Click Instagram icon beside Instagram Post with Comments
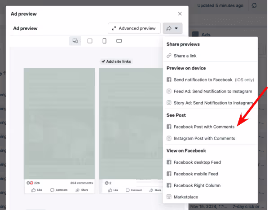269x210 pixels. click(169, 138)
